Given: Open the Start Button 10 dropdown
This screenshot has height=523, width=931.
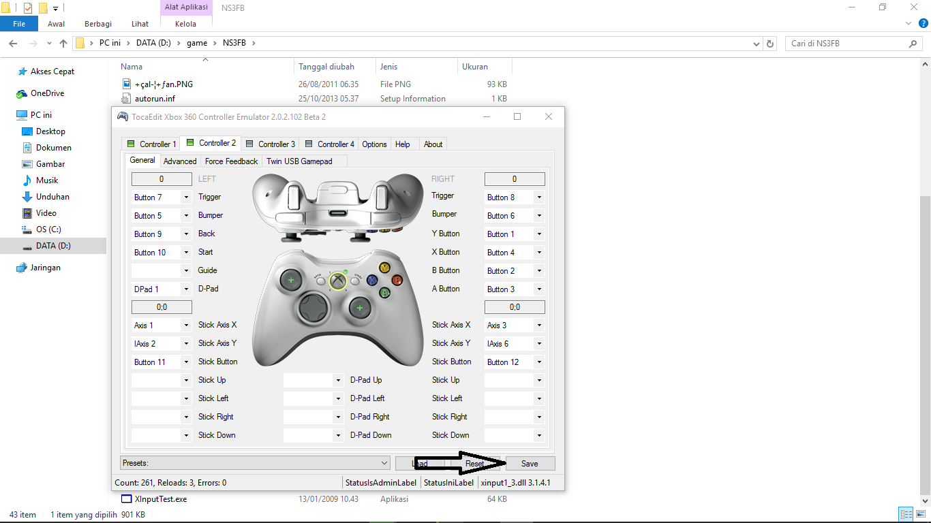Looking at the screenshot, I should (x=186, y=253).
